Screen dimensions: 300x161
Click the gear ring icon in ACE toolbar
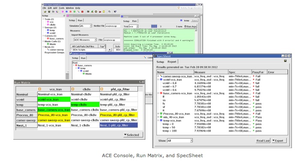pos(96,12)
